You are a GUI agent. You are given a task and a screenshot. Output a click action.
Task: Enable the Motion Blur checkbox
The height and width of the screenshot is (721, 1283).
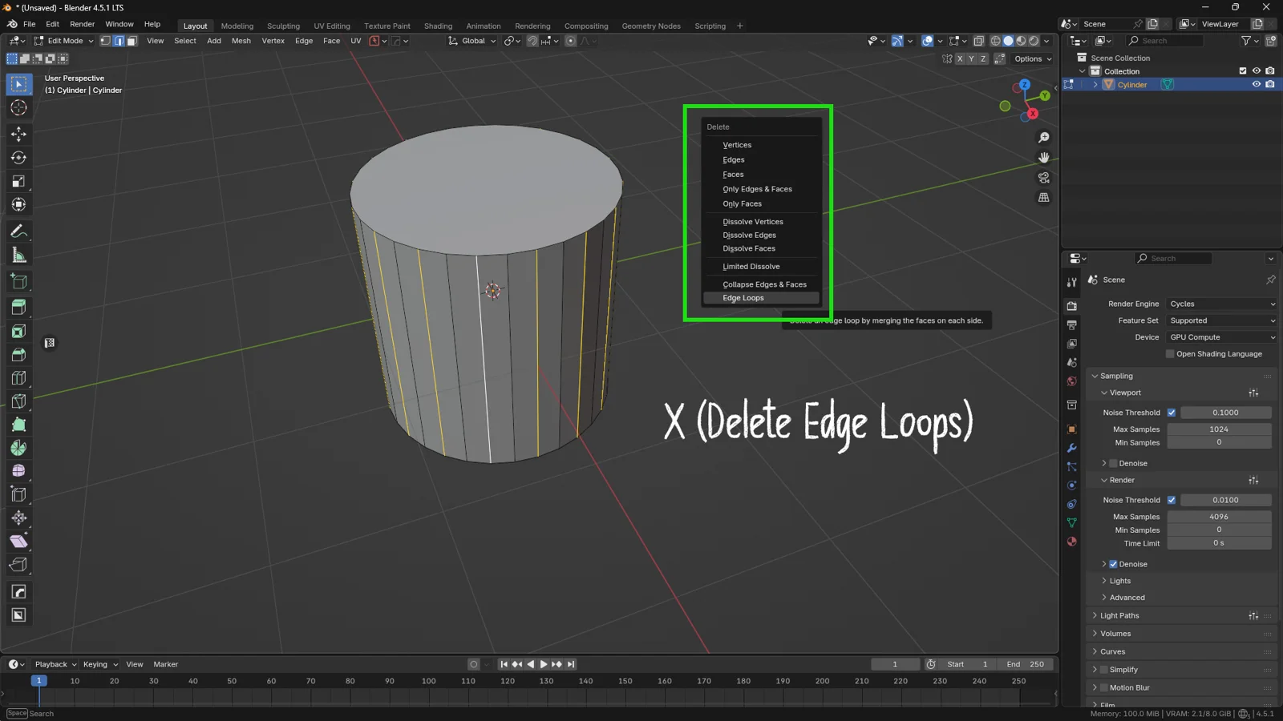(1103, 687)
